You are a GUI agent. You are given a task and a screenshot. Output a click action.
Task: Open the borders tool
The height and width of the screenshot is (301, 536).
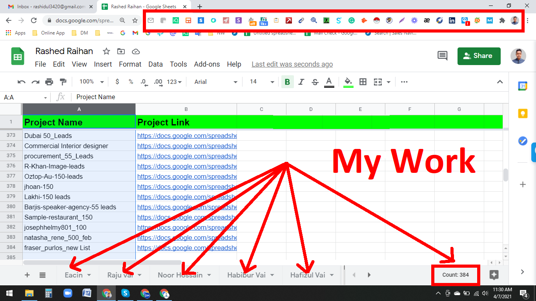[363, 82]
